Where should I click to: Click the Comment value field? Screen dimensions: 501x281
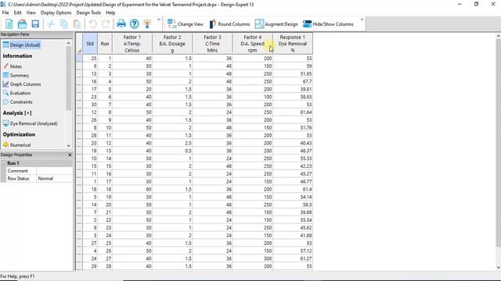(54, 171)
